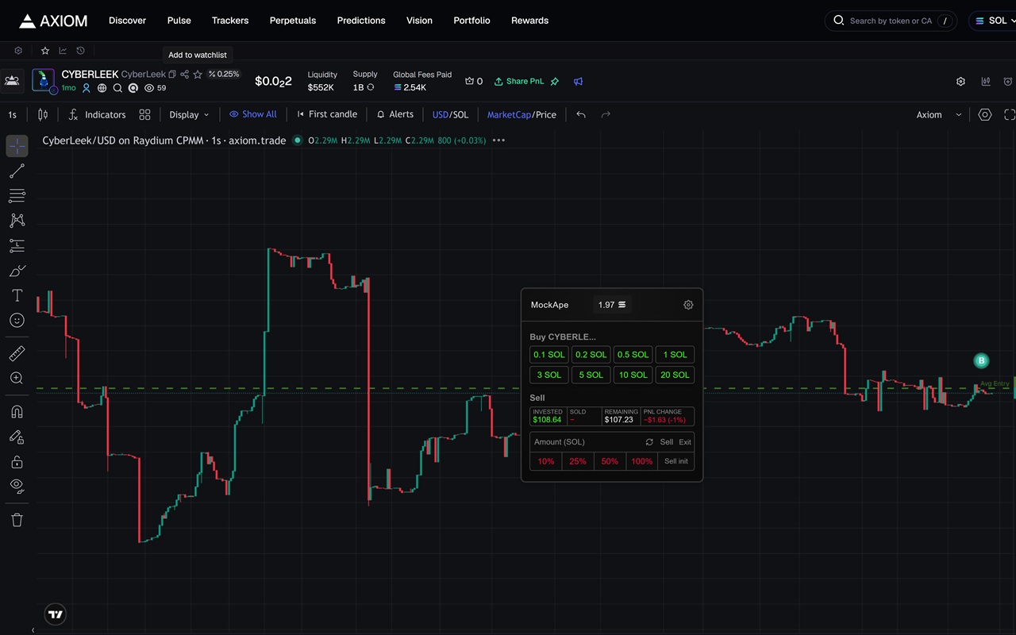This screenshot has height=635, width=1016.
Task: Switch between MarketCap/Price display
Action: coord(521,114)
